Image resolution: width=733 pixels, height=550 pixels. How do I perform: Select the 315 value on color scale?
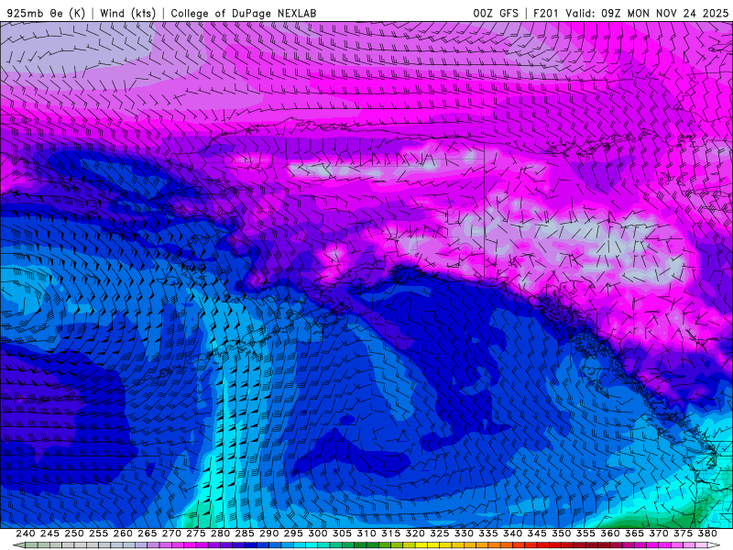pos(390,533)
